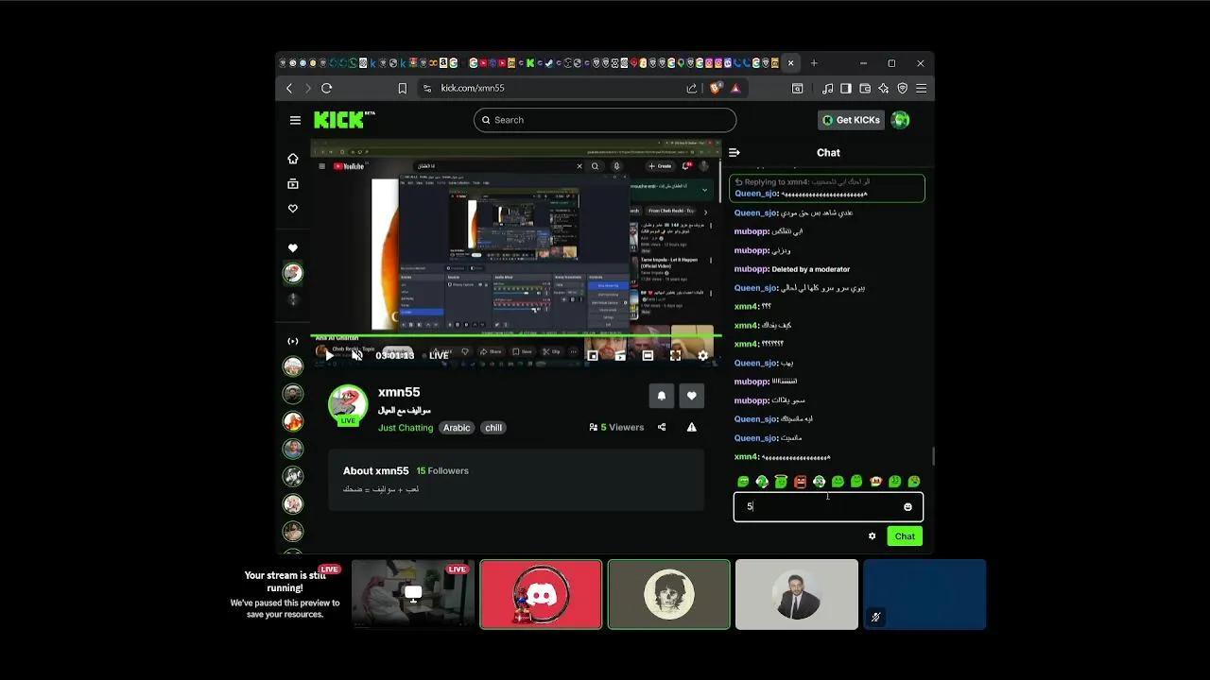Select the Arabic tag
Screen dimensions: 1210x680
[457, 428]
